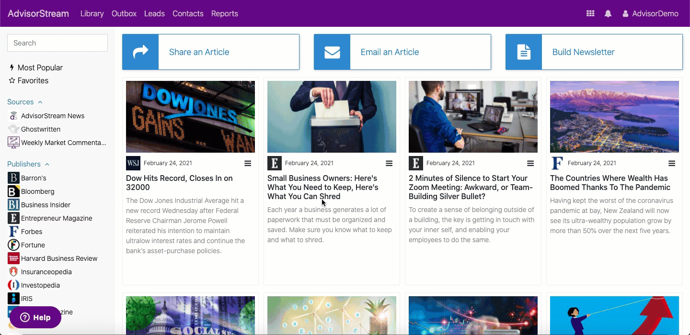Screen dimensions: 690x335
Task: Open the Outbox menu
Action: [124, 13]
